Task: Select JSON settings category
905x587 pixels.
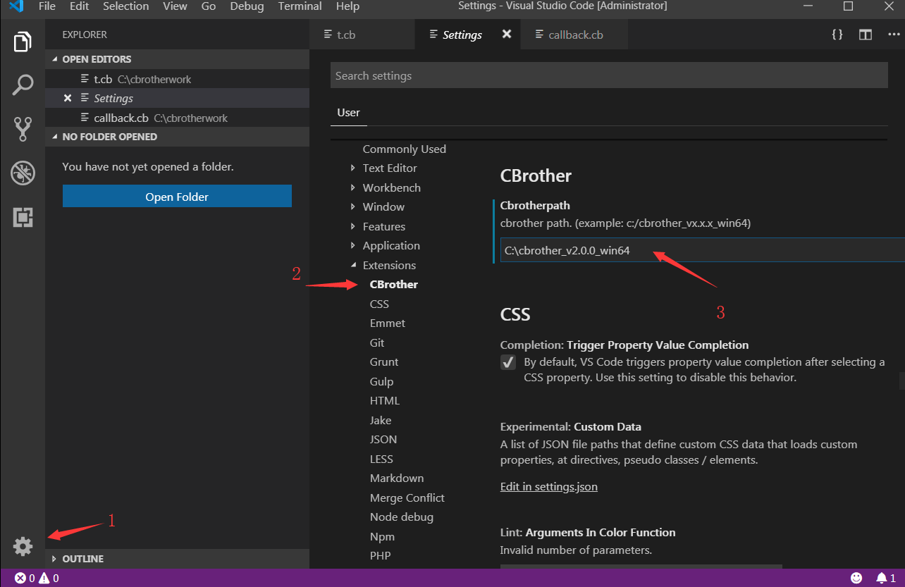Action: click(383, 440)
